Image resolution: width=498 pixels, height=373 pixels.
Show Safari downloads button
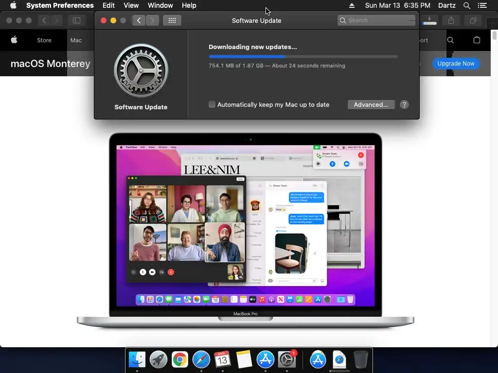(429, 20)
